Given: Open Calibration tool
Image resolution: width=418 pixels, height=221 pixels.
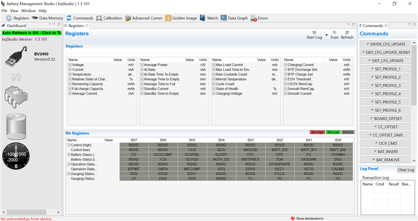Looking at the screenshot, I should 109,18.
